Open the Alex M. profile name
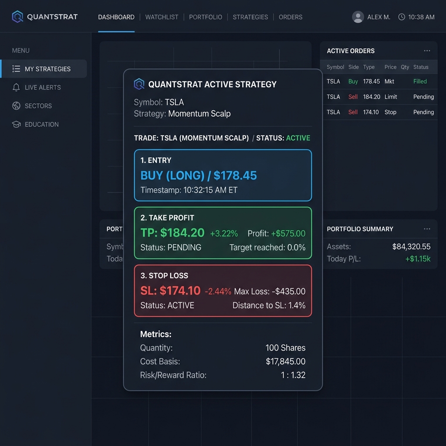 378,17
